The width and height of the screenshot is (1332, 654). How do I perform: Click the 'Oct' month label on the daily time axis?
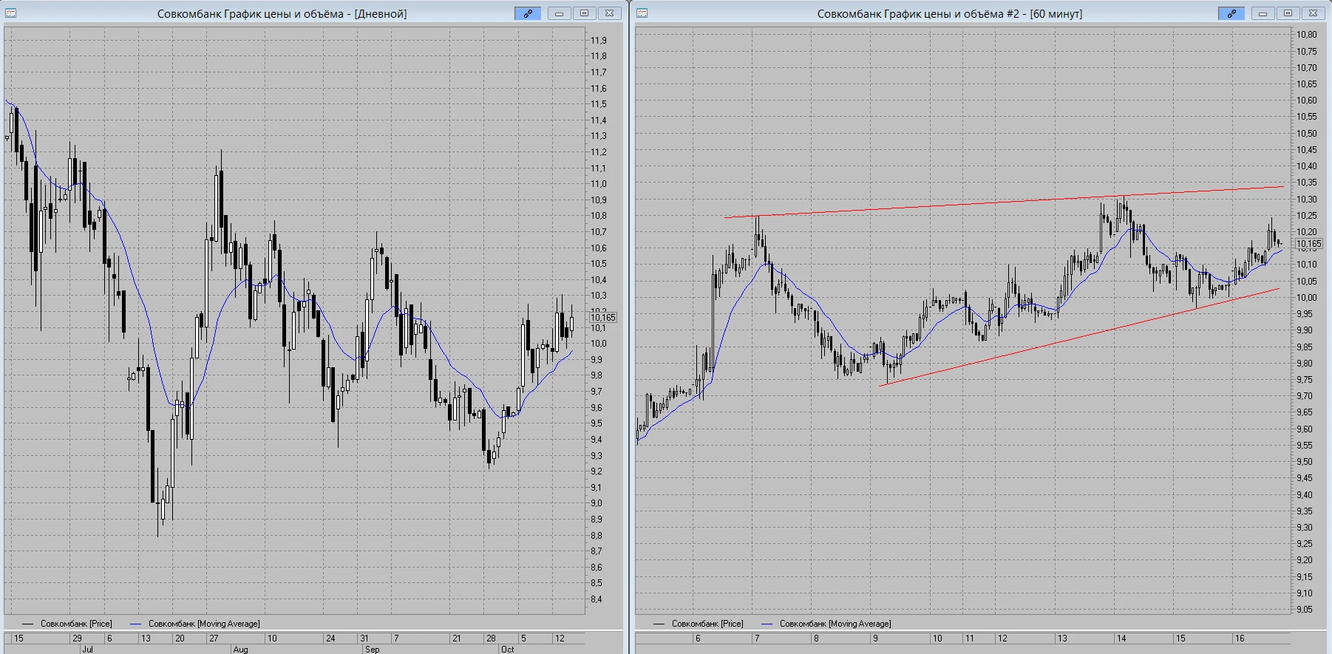(x=507, y=650)
